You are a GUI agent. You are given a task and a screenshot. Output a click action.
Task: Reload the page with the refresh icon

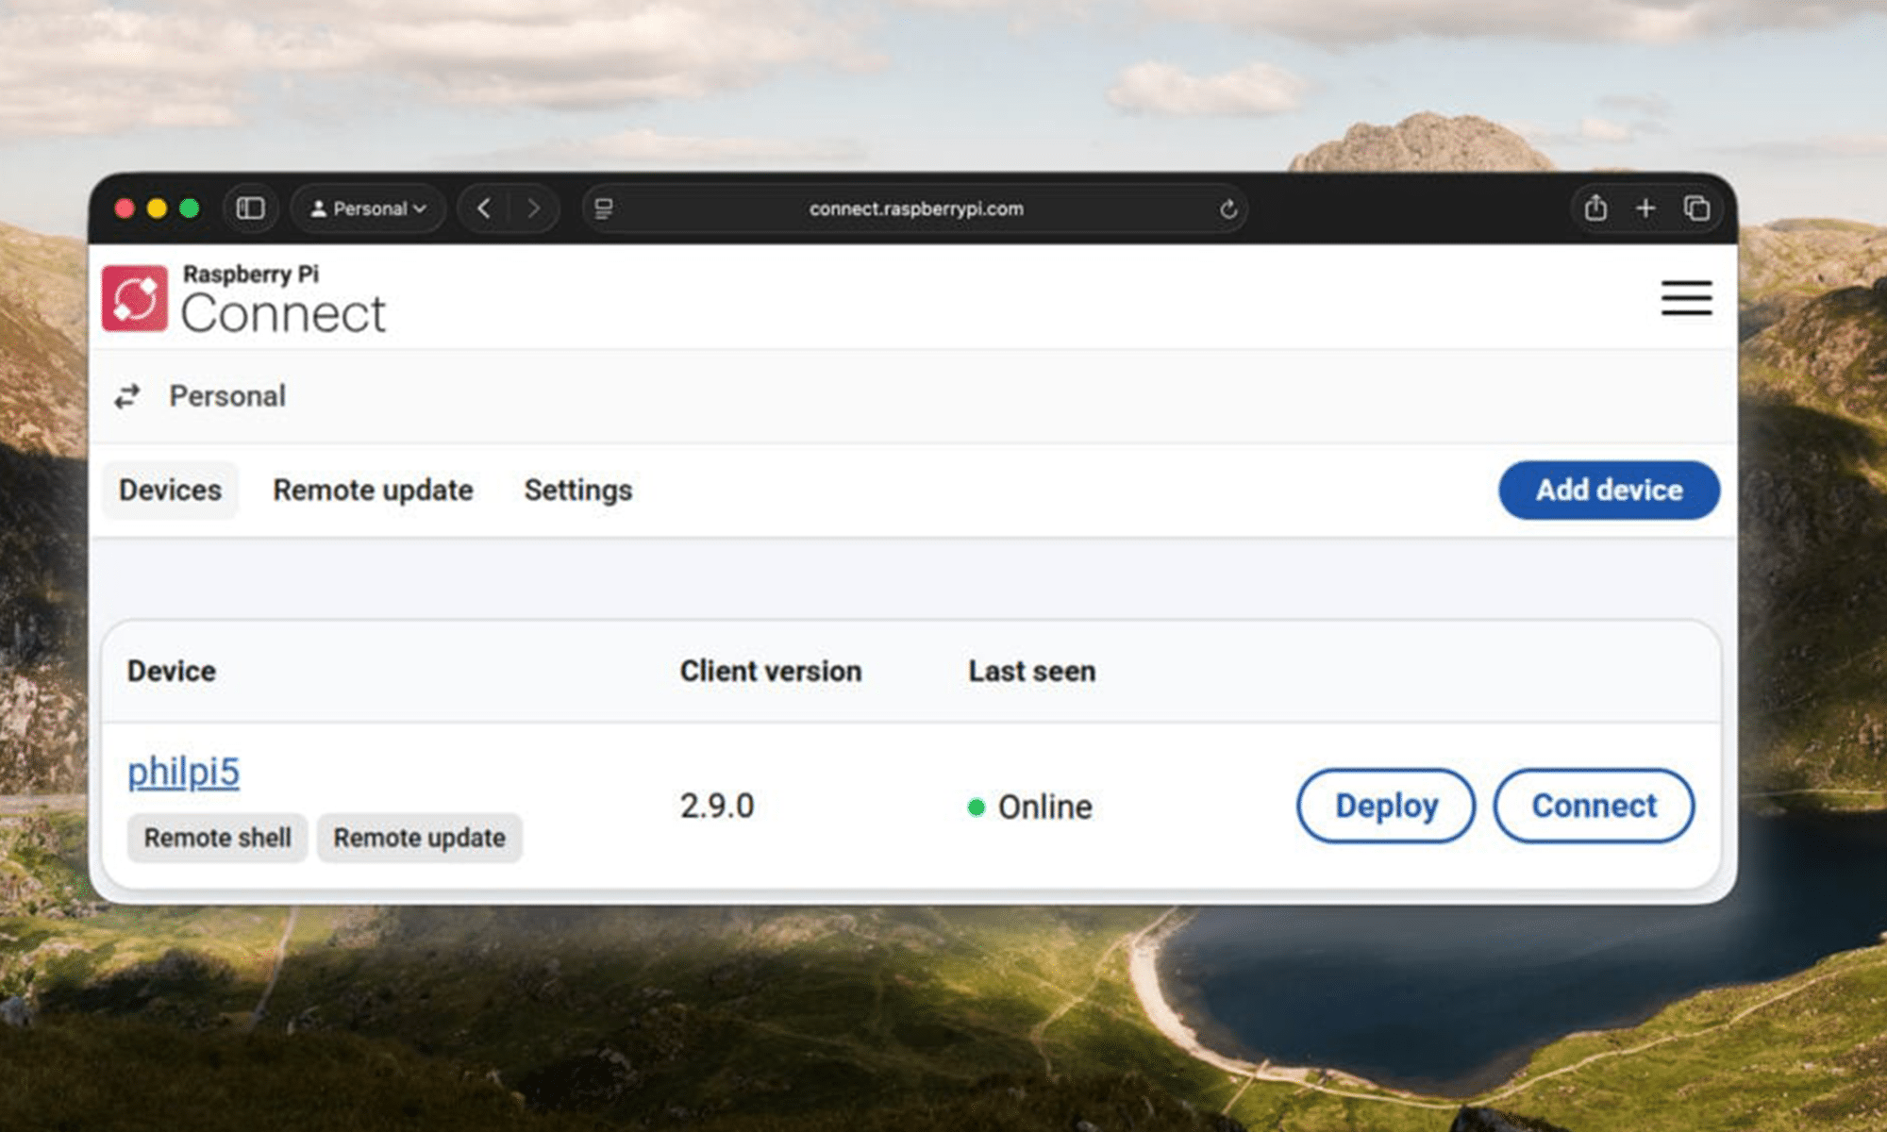click(1227, 208)
